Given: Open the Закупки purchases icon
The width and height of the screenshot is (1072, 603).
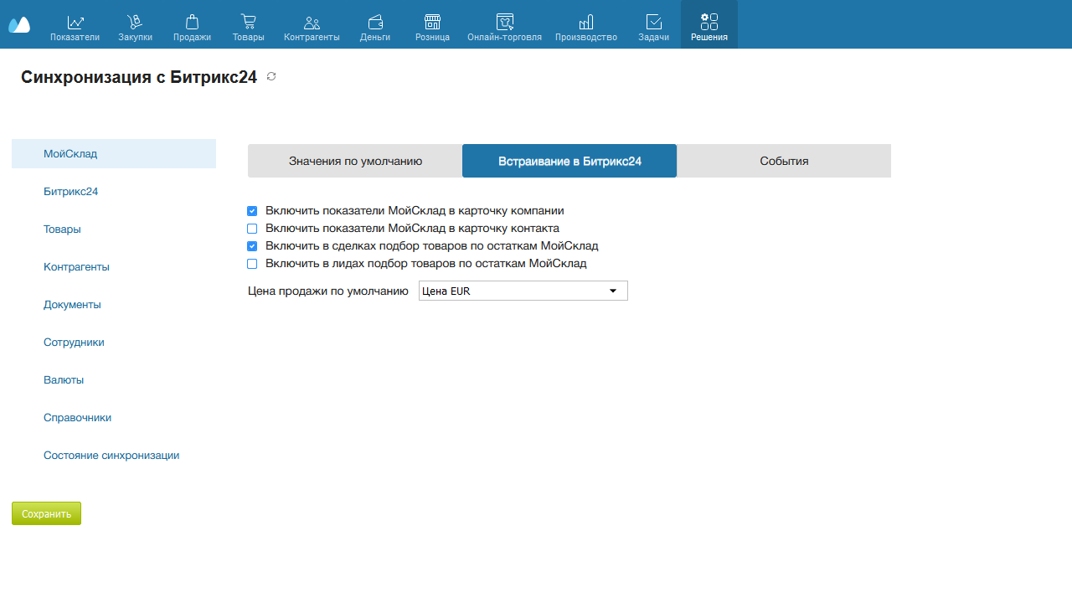Looking at the screenshot, I should [136, 23].
